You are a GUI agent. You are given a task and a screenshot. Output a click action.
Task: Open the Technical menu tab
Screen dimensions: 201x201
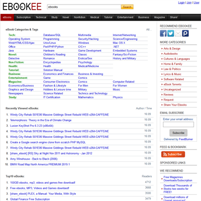41,17
